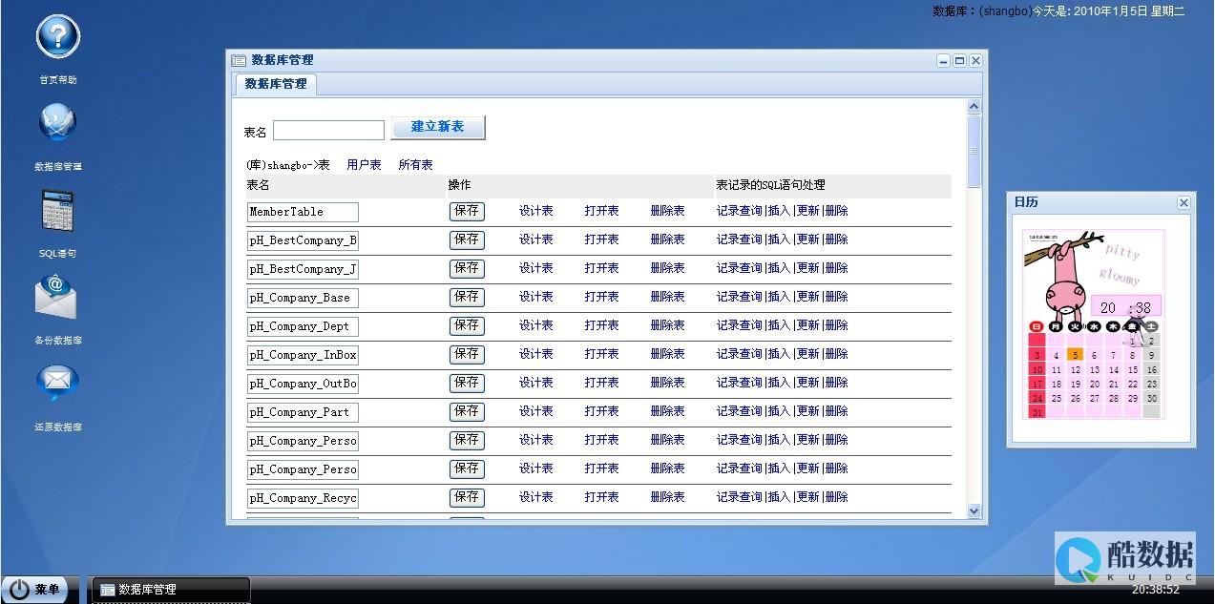This screenshot has height=604, width=1215.
Task: Focus the 表名 new table input field
Action: click(x=328, y=131)
